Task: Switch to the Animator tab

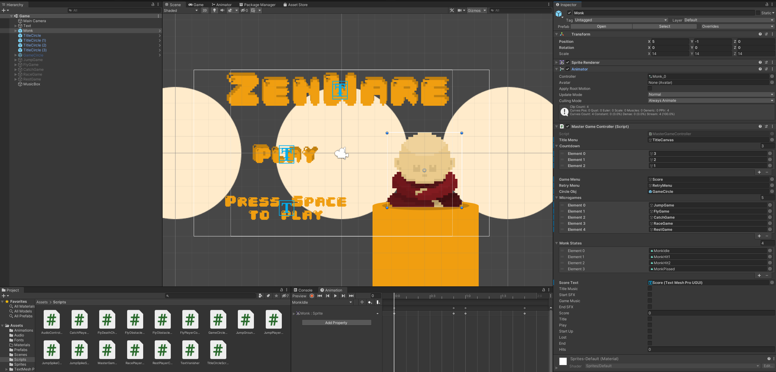Action: tap(221, 5)
